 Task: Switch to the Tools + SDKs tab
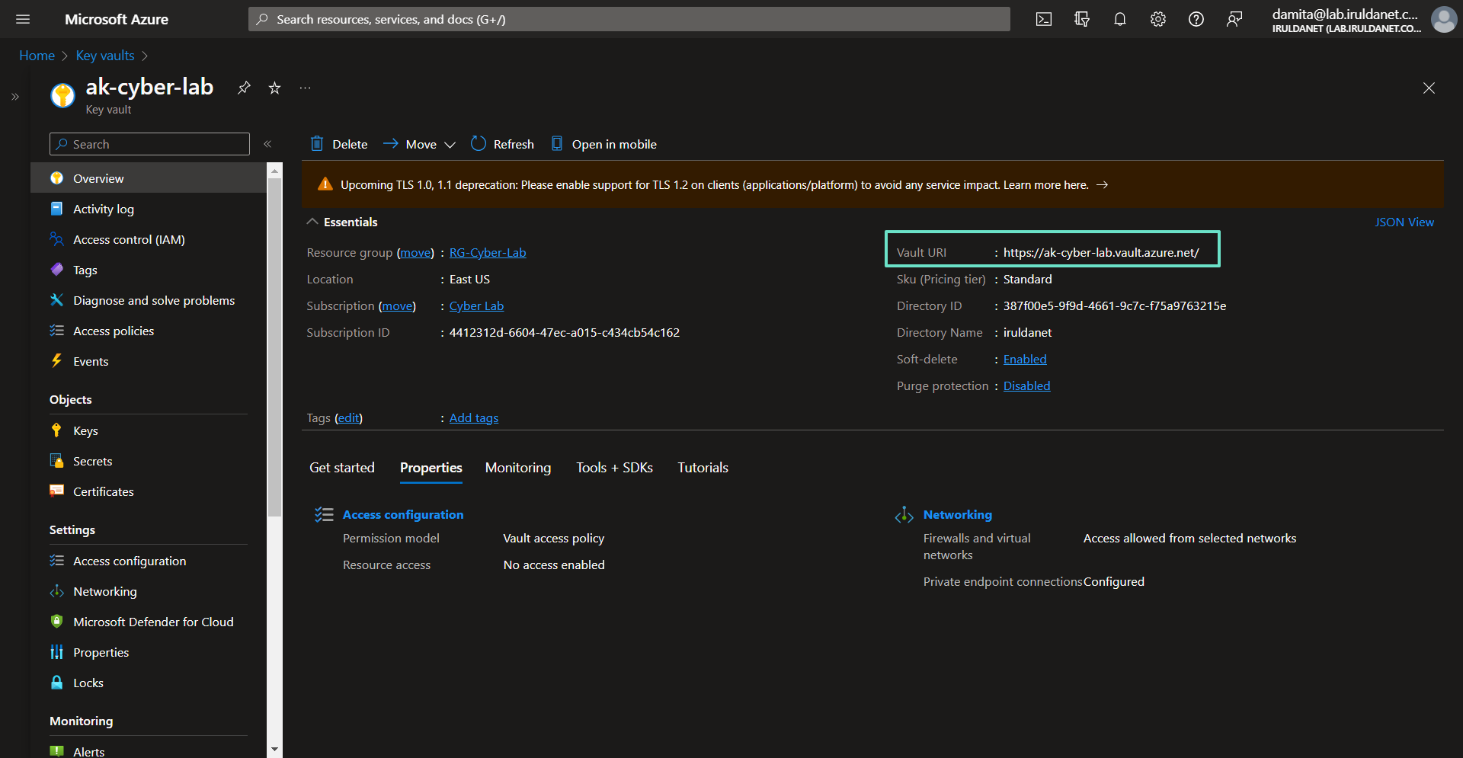pos(614,468)
